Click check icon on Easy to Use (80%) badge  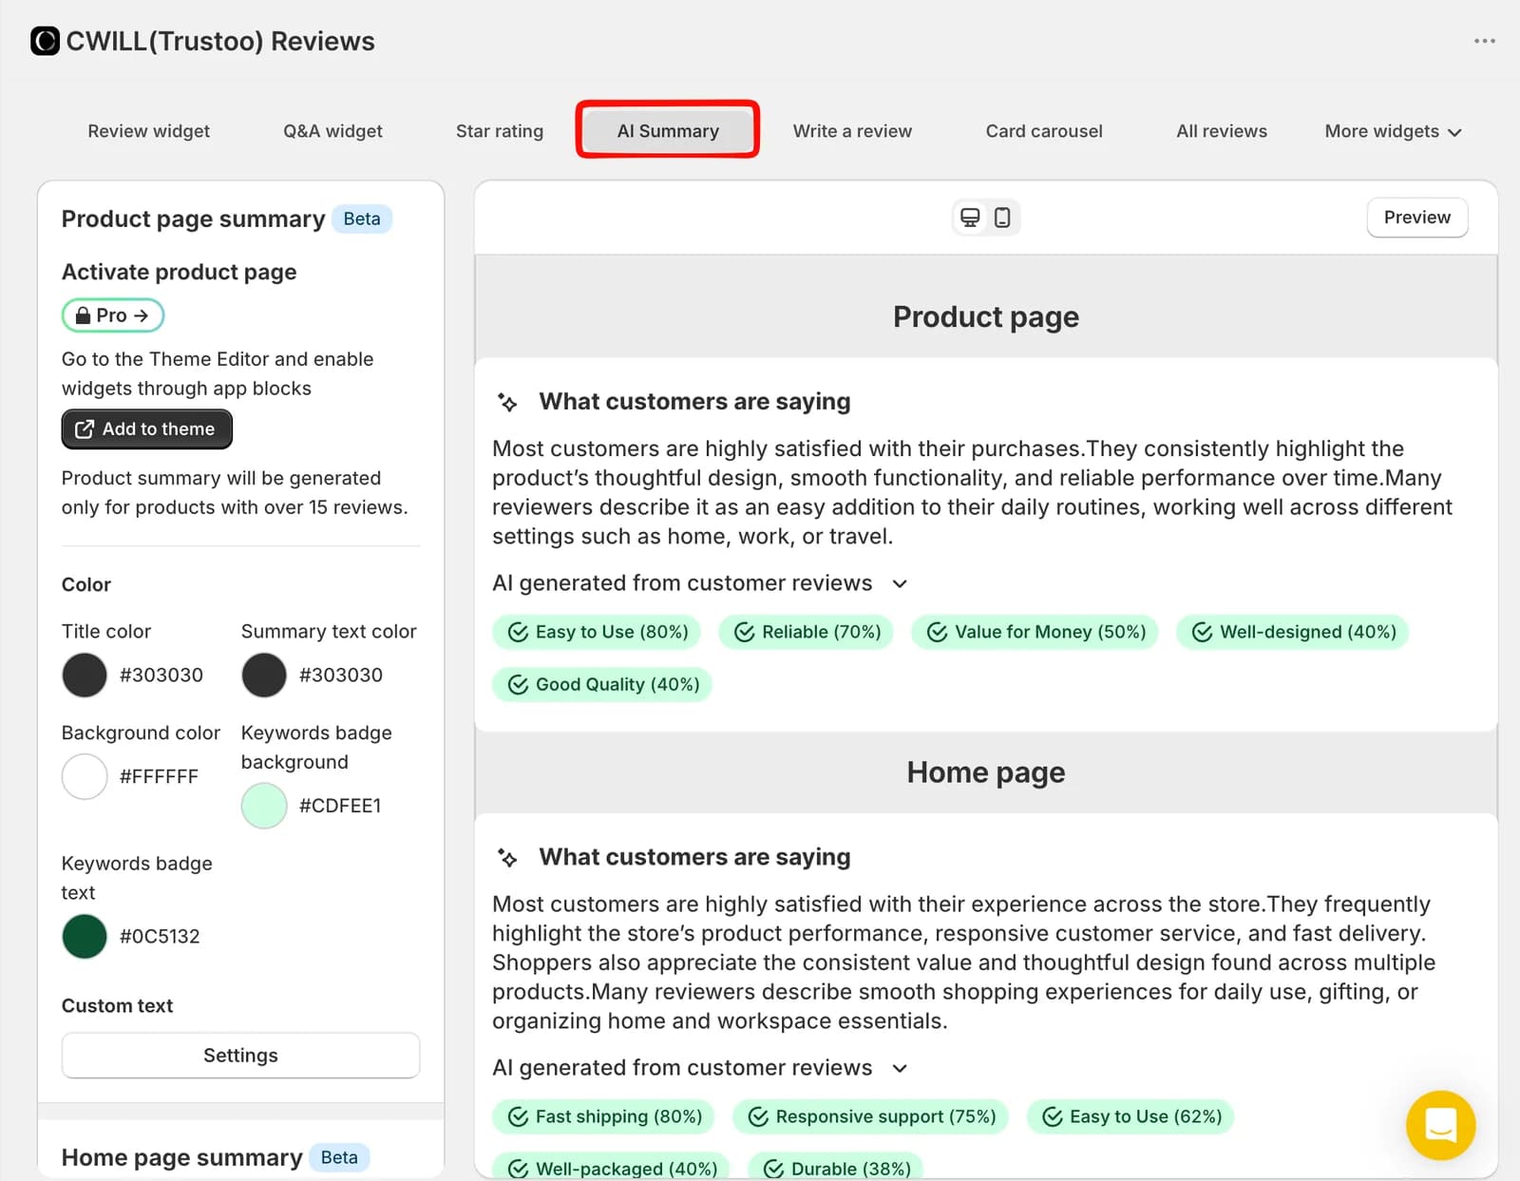pyautogui.click(x=518, y=633)
